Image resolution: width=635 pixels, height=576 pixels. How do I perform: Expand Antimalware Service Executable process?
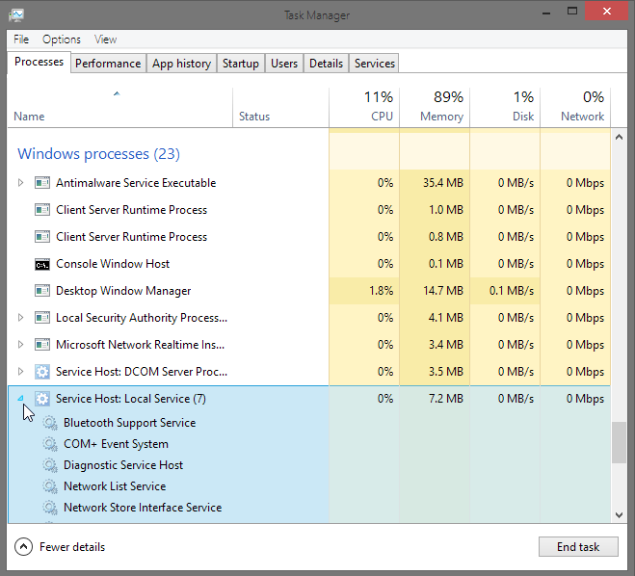20,183
